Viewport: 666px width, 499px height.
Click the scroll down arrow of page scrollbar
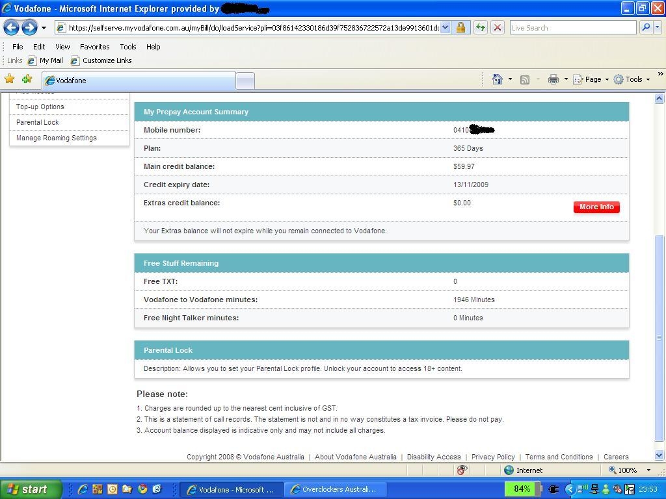coord(659,455)
